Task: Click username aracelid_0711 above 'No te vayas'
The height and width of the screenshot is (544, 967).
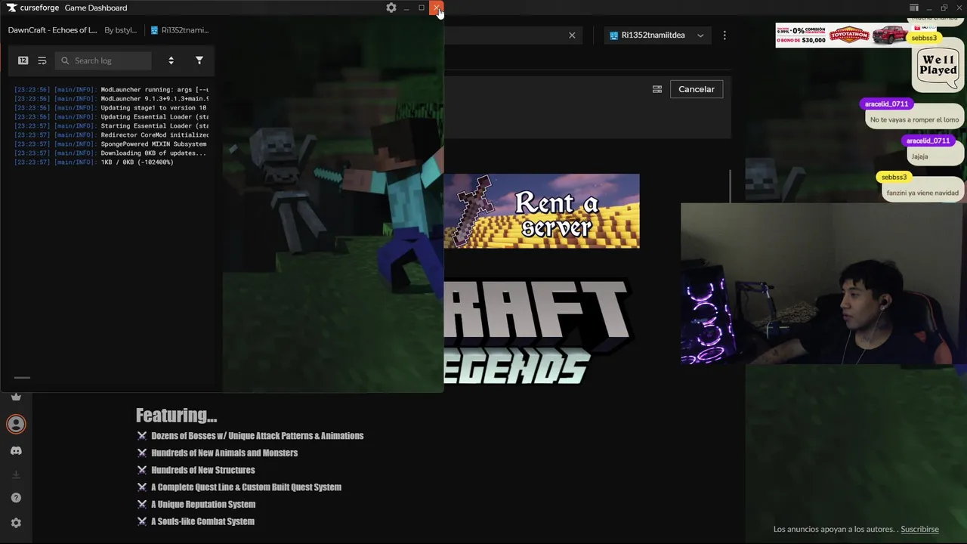Action: pyautogui.click(x=886, y=104)
